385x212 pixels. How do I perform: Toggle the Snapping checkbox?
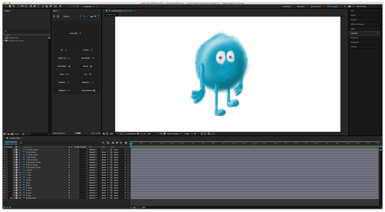click(82, 7)
